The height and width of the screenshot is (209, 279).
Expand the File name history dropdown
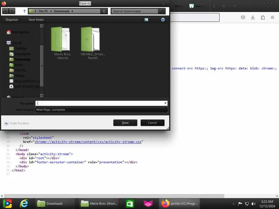pos(165,103)
